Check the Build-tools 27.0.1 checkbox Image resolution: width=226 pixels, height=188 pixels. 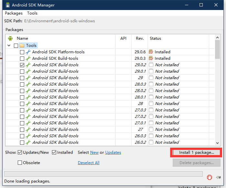22,123
